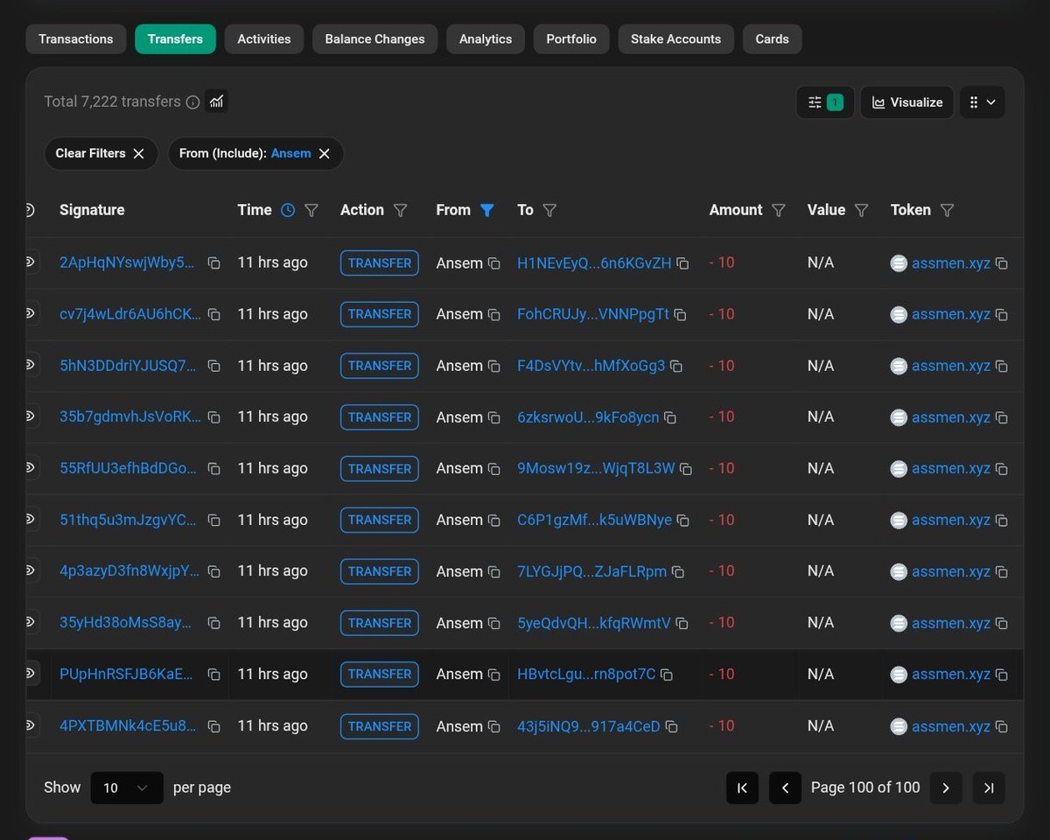Toggle eye icon for row cv7j4wLdr6AU6hCK
The height and width of the screenshot is (840, 1050).
point(31,313)
